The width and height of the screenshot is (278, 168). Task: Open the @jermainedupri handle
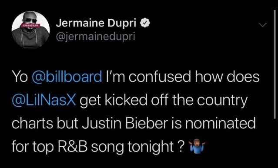(96, 37)
